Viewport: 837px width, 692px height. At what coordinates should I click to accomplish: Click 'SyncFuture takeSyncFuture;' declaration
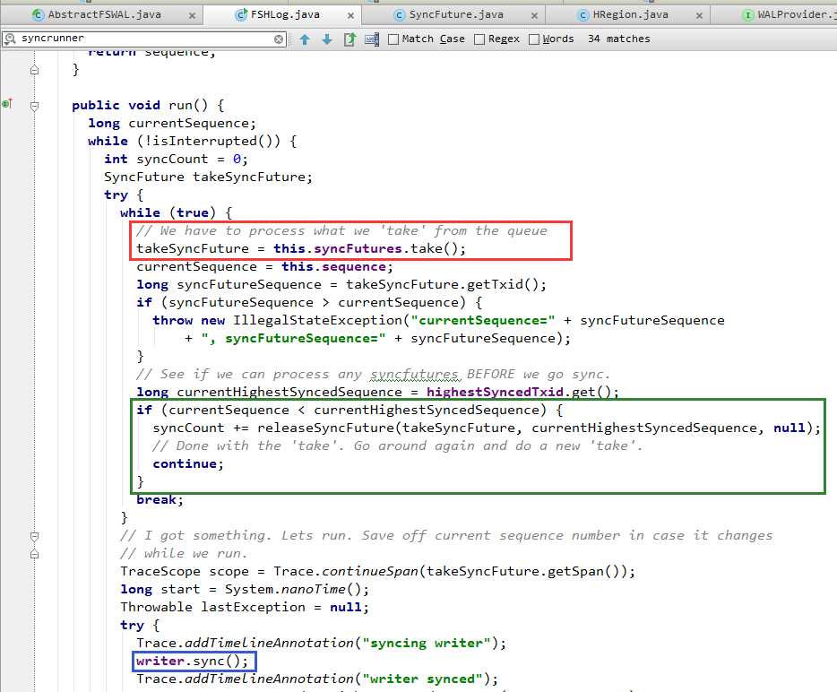tap(208, 177)
